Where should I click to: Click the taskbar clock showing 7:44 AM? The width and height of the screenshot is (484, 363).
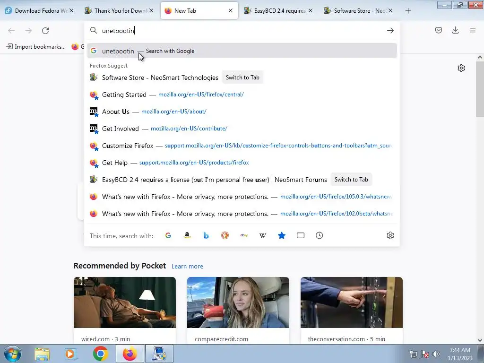click(460, 354)
